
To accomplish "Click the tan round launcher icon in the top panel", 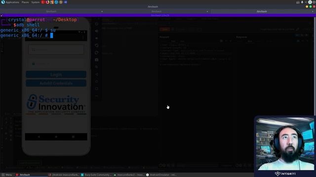I will pyautogui.click(x=61, y=2).
